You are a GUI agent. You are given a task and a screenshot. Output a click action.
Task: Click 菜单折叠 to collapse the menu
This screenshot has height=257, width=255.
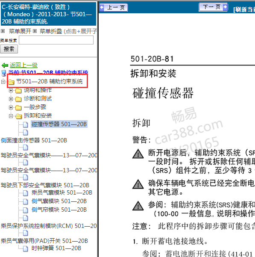51,31
